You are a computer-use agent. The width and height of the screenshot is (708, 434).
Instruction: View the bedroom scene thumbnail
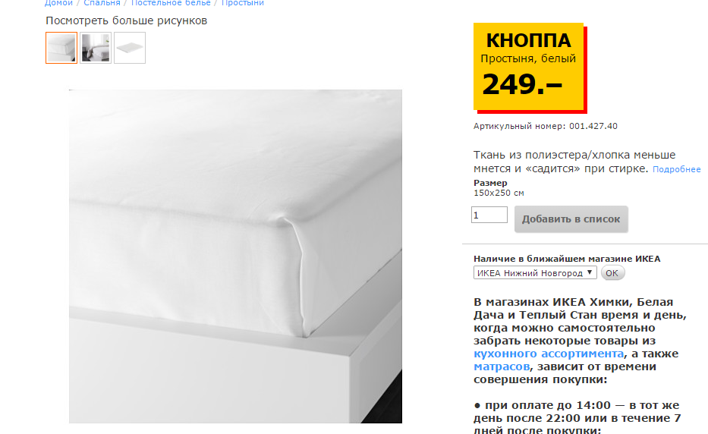point(96,48)
